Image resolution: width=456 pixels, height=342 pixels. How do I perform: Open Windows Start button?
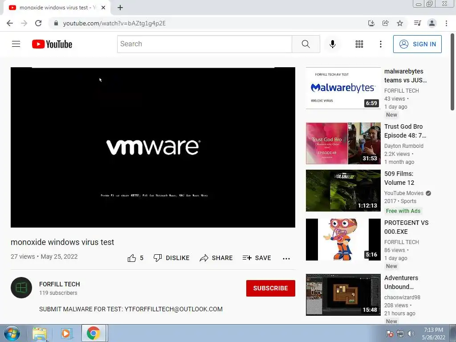point(12,333)
